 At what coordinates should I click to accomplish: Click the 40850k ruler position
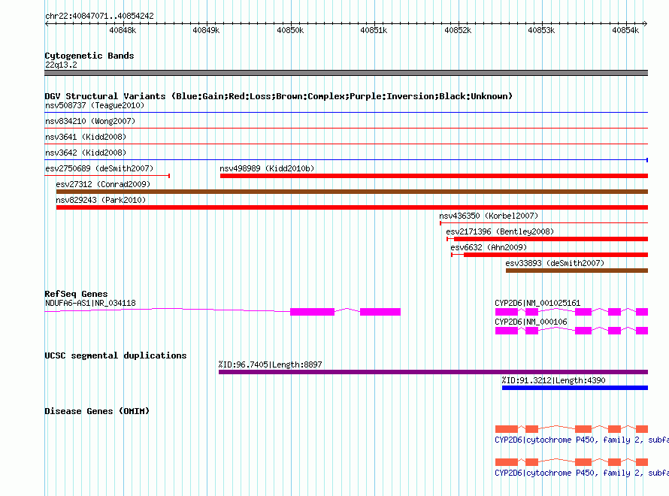[x=290, y=30]
